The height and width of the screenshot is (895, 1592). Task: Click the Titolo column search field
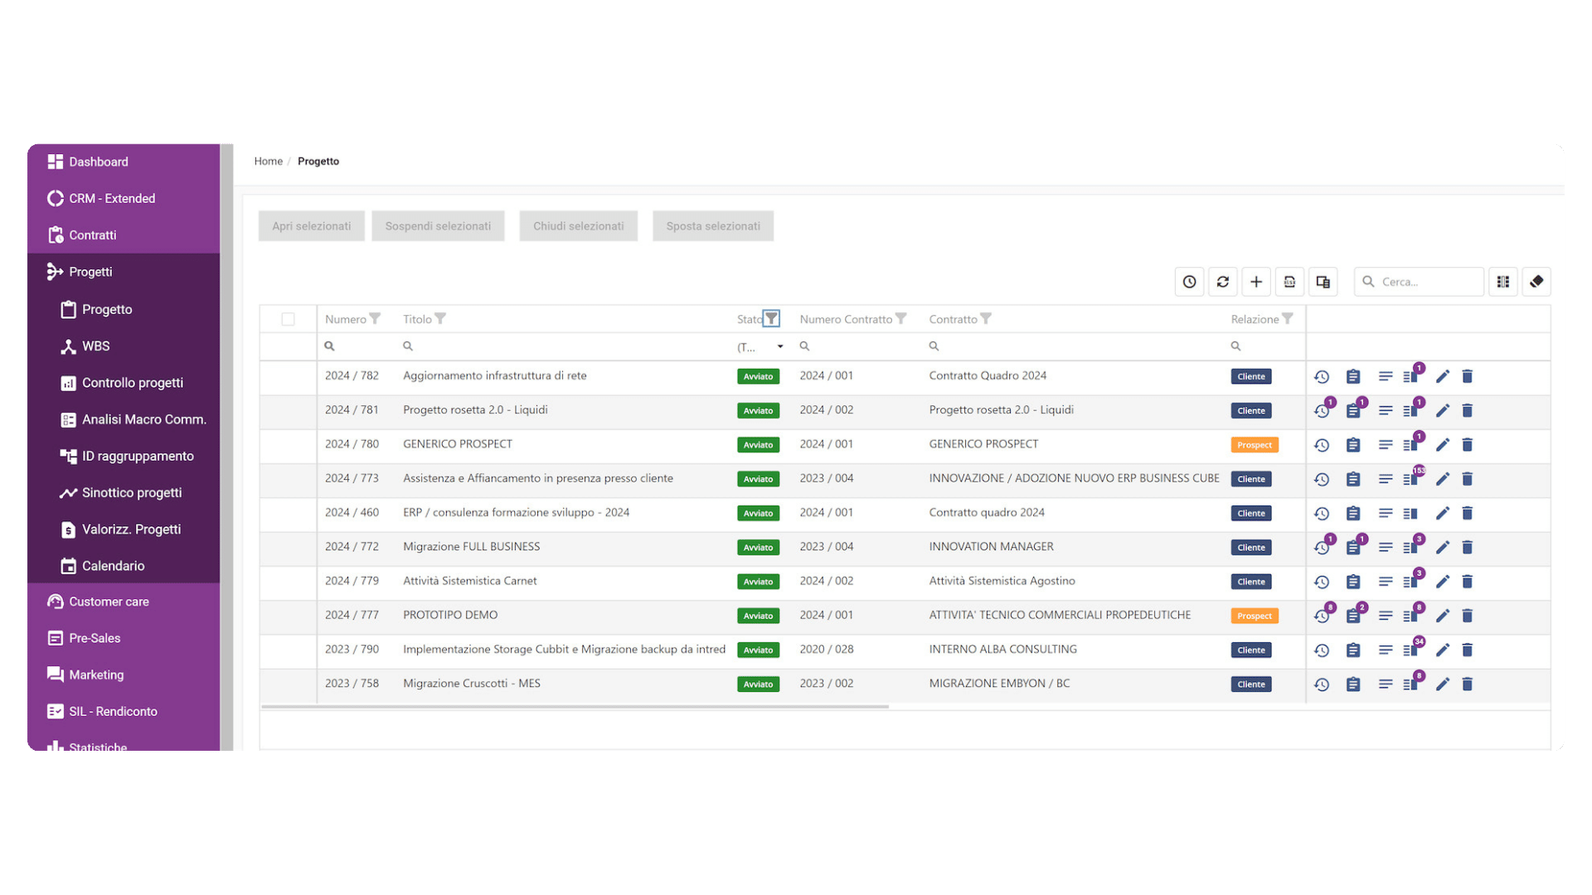tap(564, 346)
